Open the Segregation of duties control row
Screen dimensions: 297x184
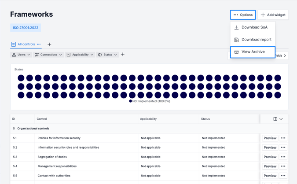pos(52,157)
